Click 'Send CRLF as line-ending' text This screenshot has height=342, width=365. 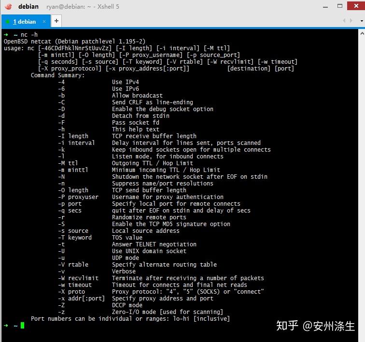point(153,102)
